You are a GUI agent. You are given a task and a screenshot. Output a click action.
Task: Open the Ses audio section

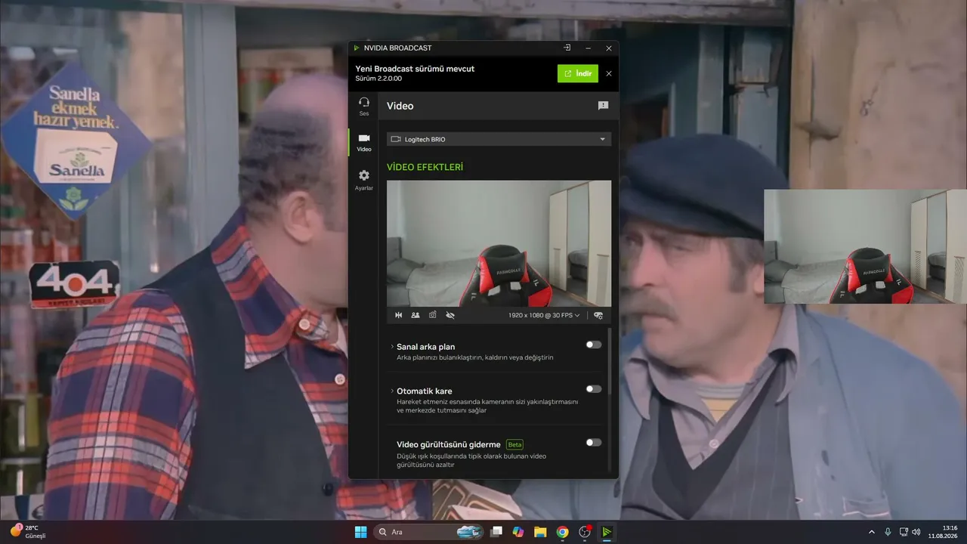(364, 106)
